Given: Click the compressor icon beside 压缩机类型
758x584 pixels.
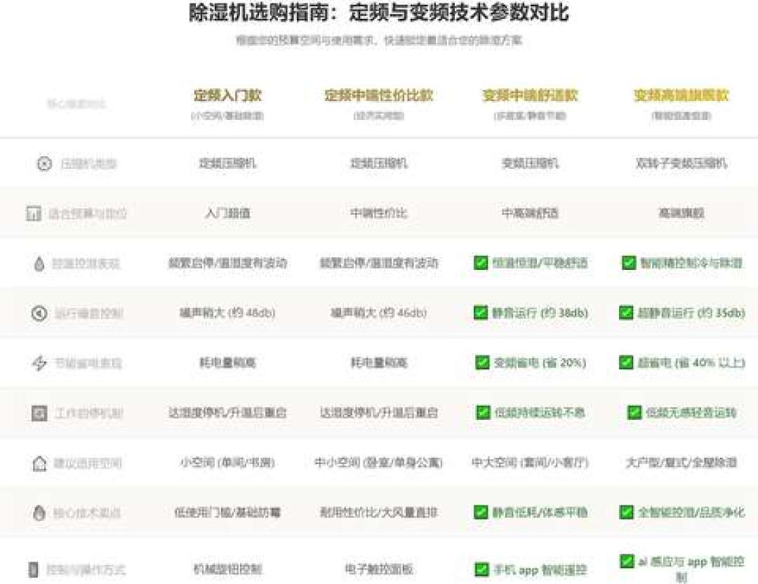Looking at the screenshot, I should tap(44, 164).
